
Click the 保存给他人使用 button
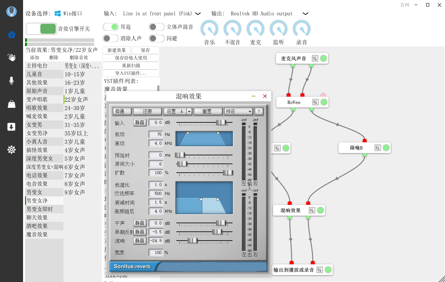(131, 58)
